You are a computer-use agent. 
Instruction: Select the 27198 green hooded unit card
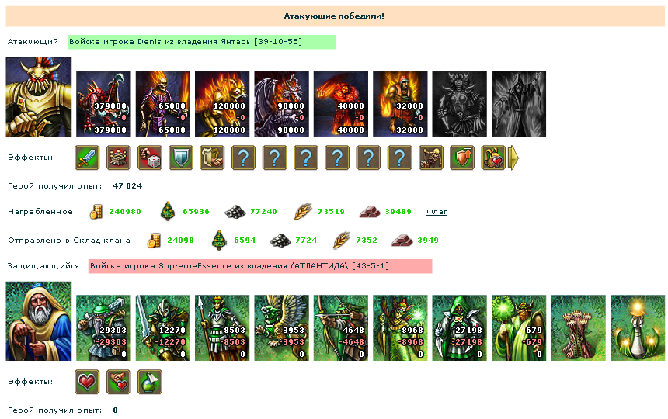(459, 328)
